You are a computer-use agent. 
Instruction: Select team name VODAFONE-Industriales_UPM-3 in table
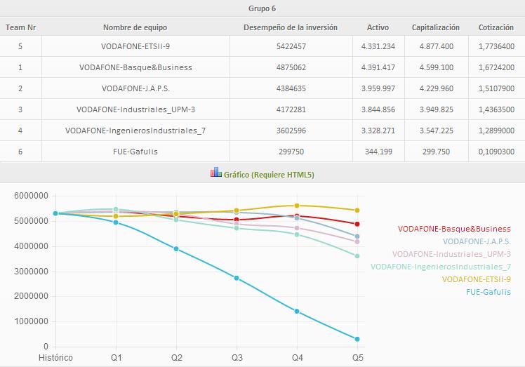(x=135, y=109)
